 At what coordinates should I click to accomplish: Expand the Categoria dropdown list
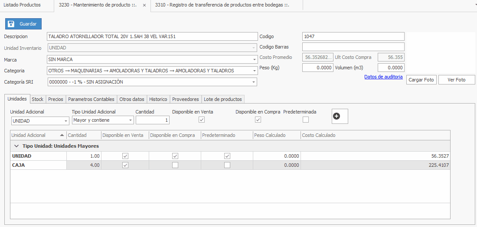point(254,71)
